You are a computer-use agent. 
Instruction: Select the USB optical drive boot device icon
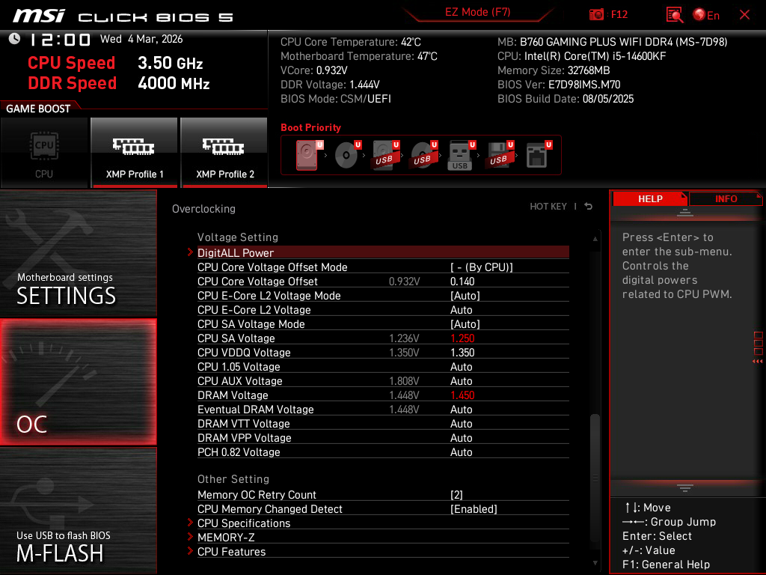pos(424,155)
